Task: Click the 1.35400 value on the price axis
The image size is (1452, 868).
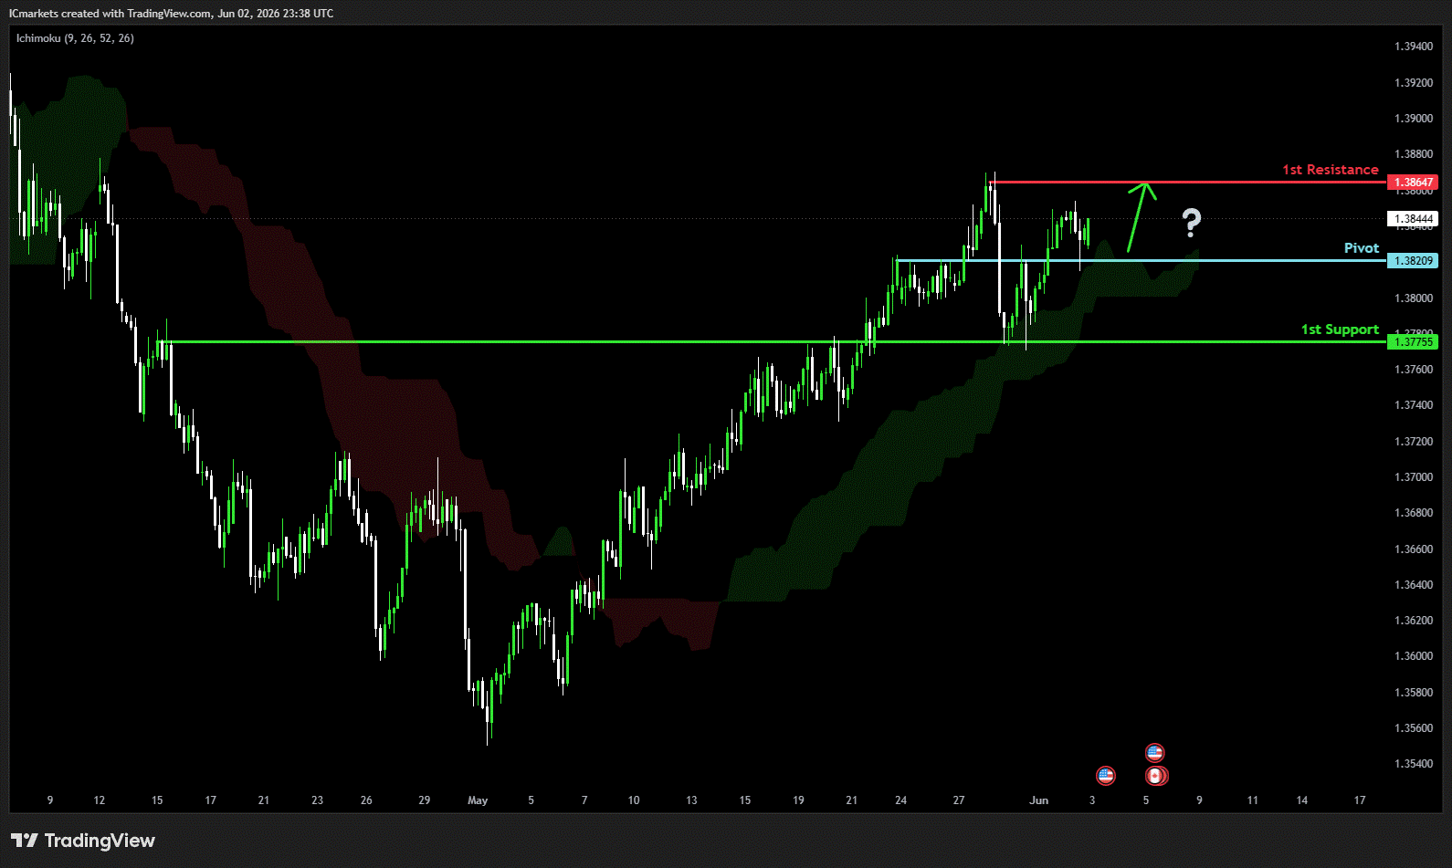Action: pos(1414,764)
